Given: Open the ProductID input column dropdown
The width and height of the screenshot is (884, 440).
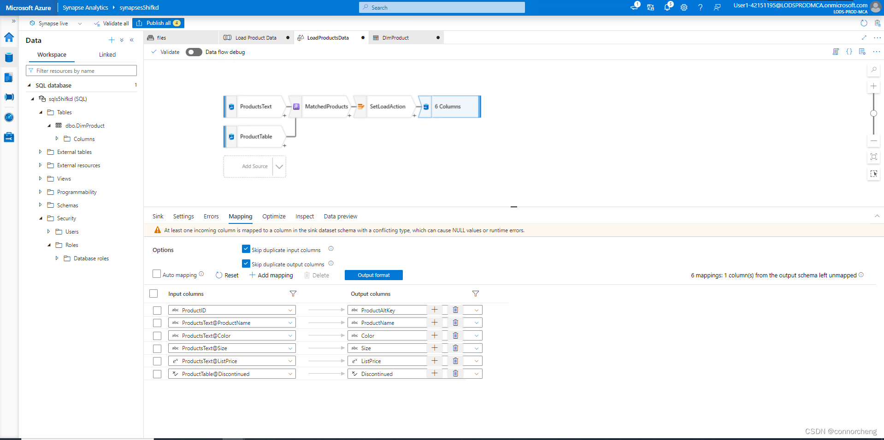Looking at the screenshot, I should (x=290, y=310).
